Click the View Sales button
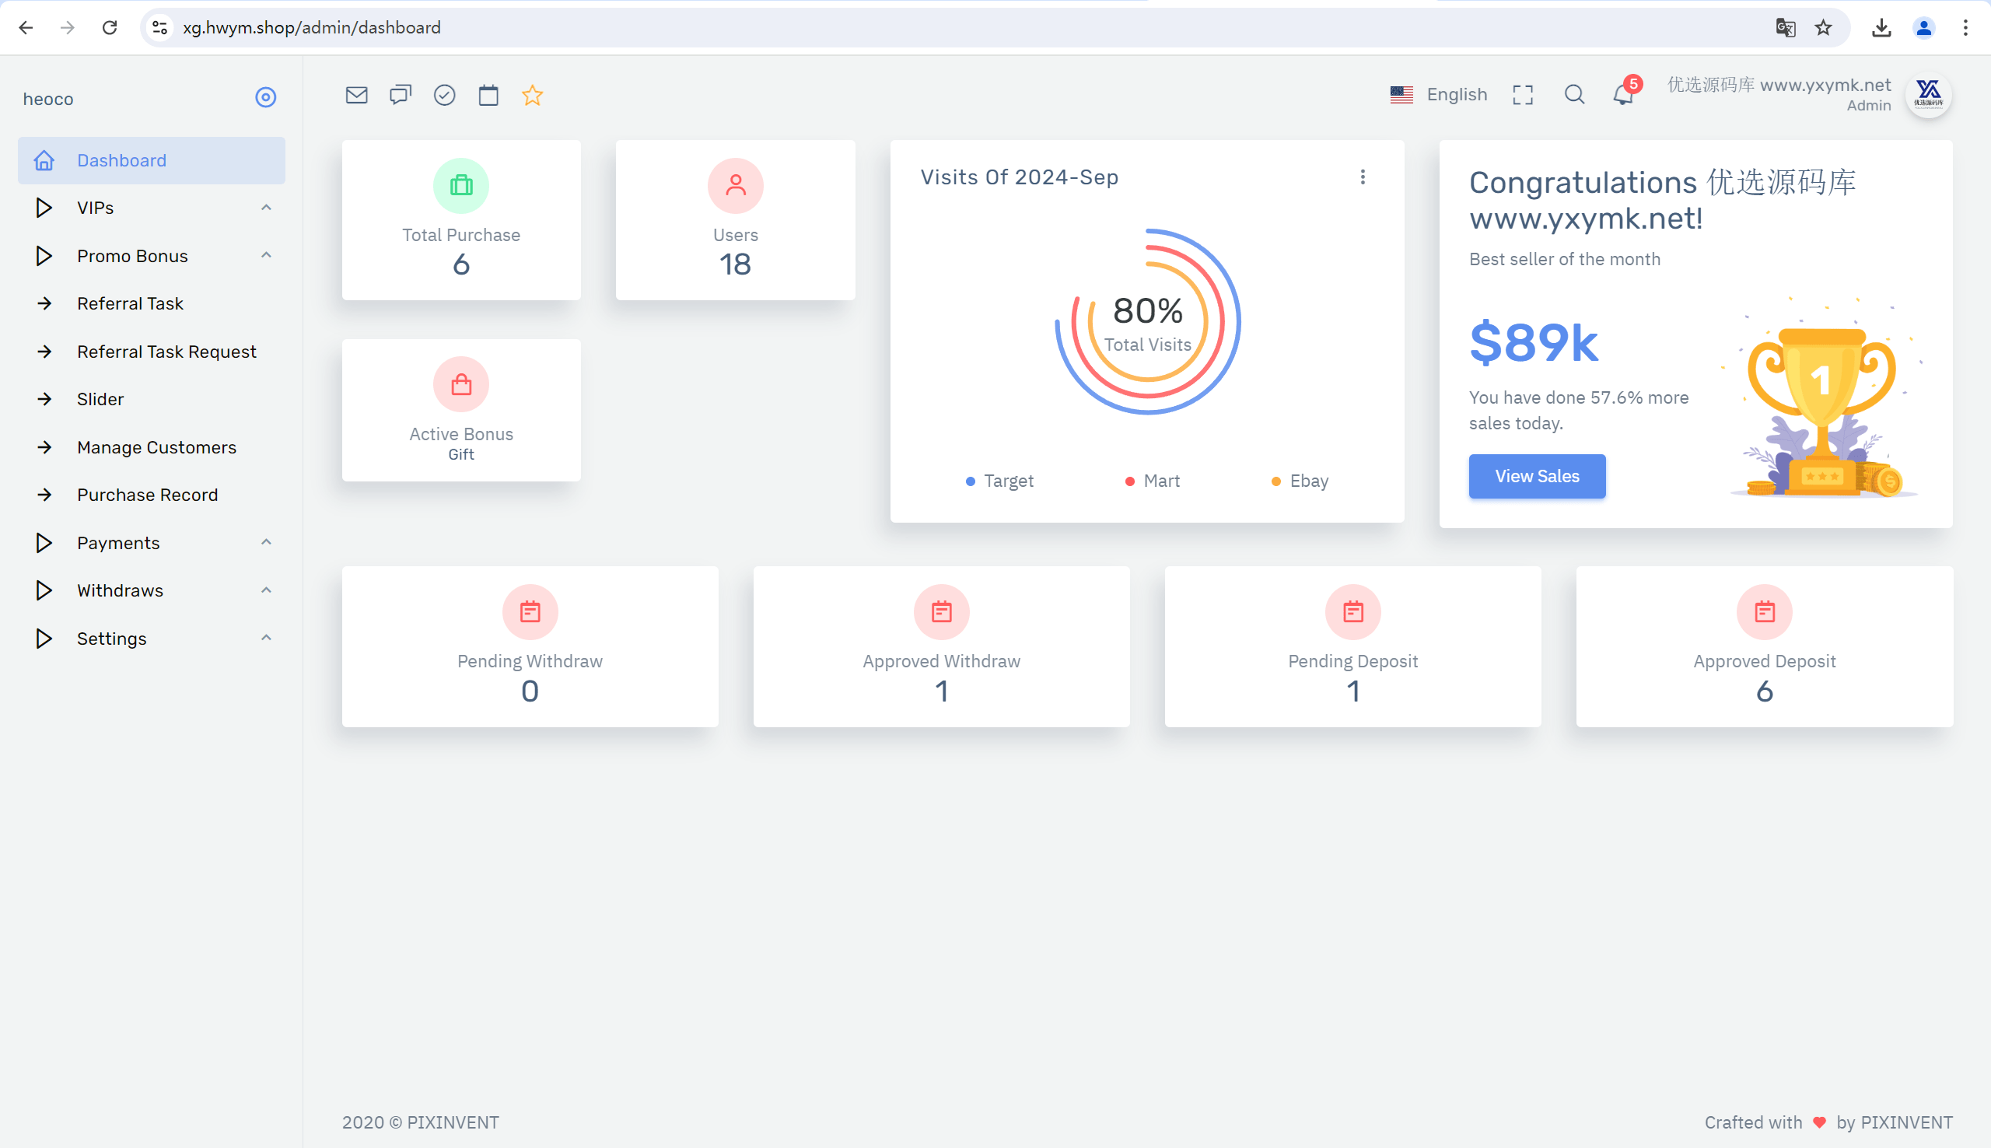This screenshot has height=1148, width=1991. click(1536, 476)
